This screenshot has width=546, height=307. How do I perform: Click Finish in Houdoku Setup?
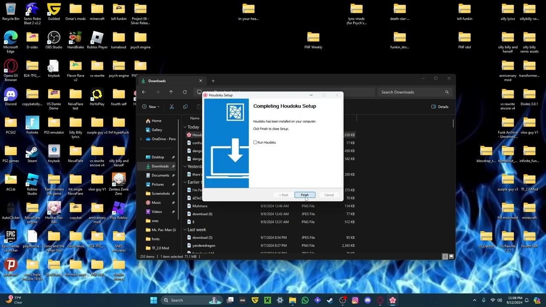pos(305,195)
